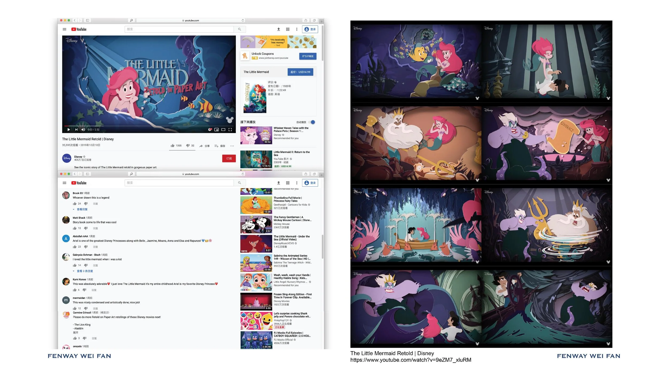The image size is (668, 388).
Task: Open Whisker Haven Tales recommended video thumbnail
Action: [256, 135]
